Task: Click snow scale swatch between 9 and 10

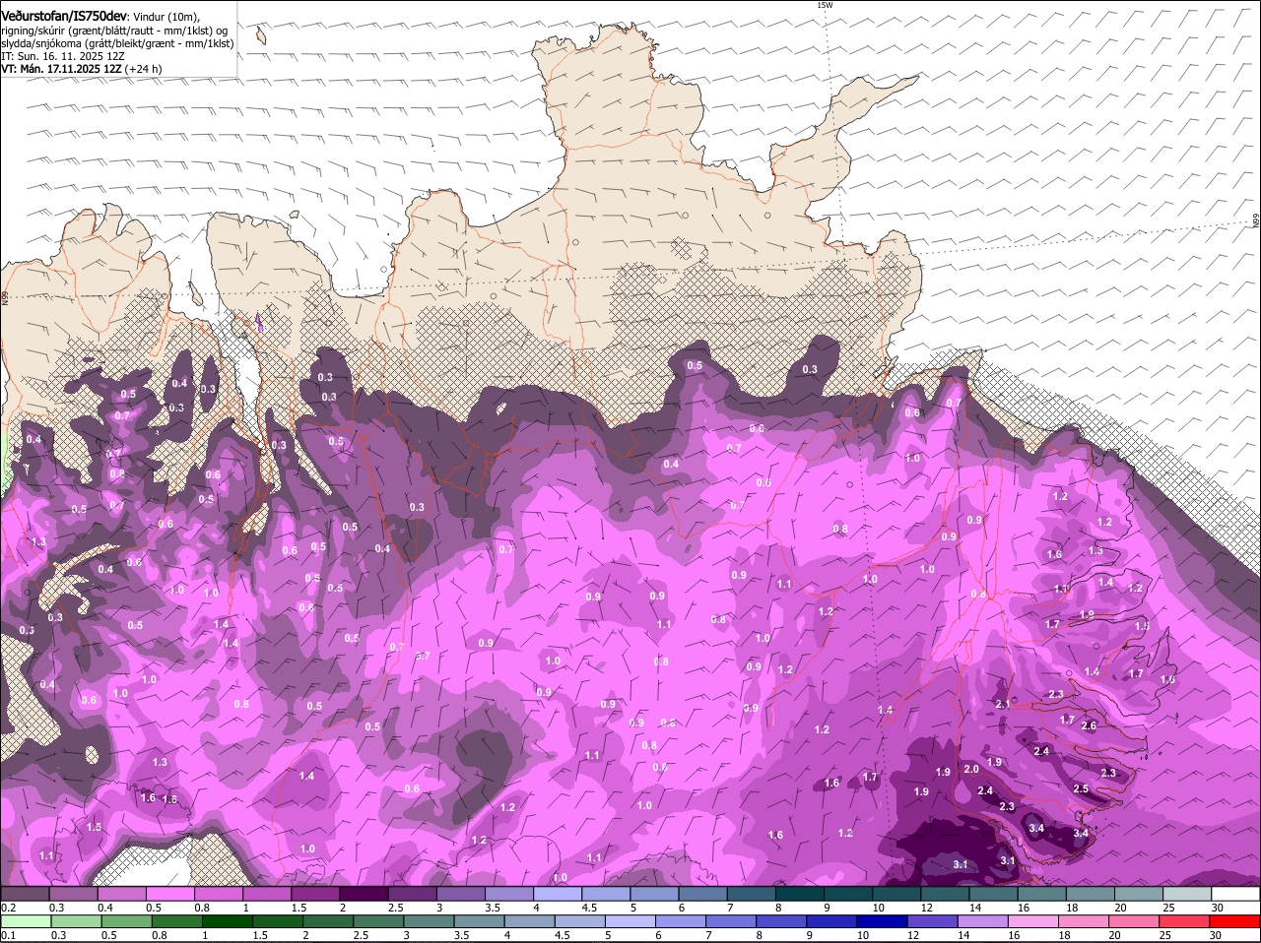Action: (x=846, y=894)
